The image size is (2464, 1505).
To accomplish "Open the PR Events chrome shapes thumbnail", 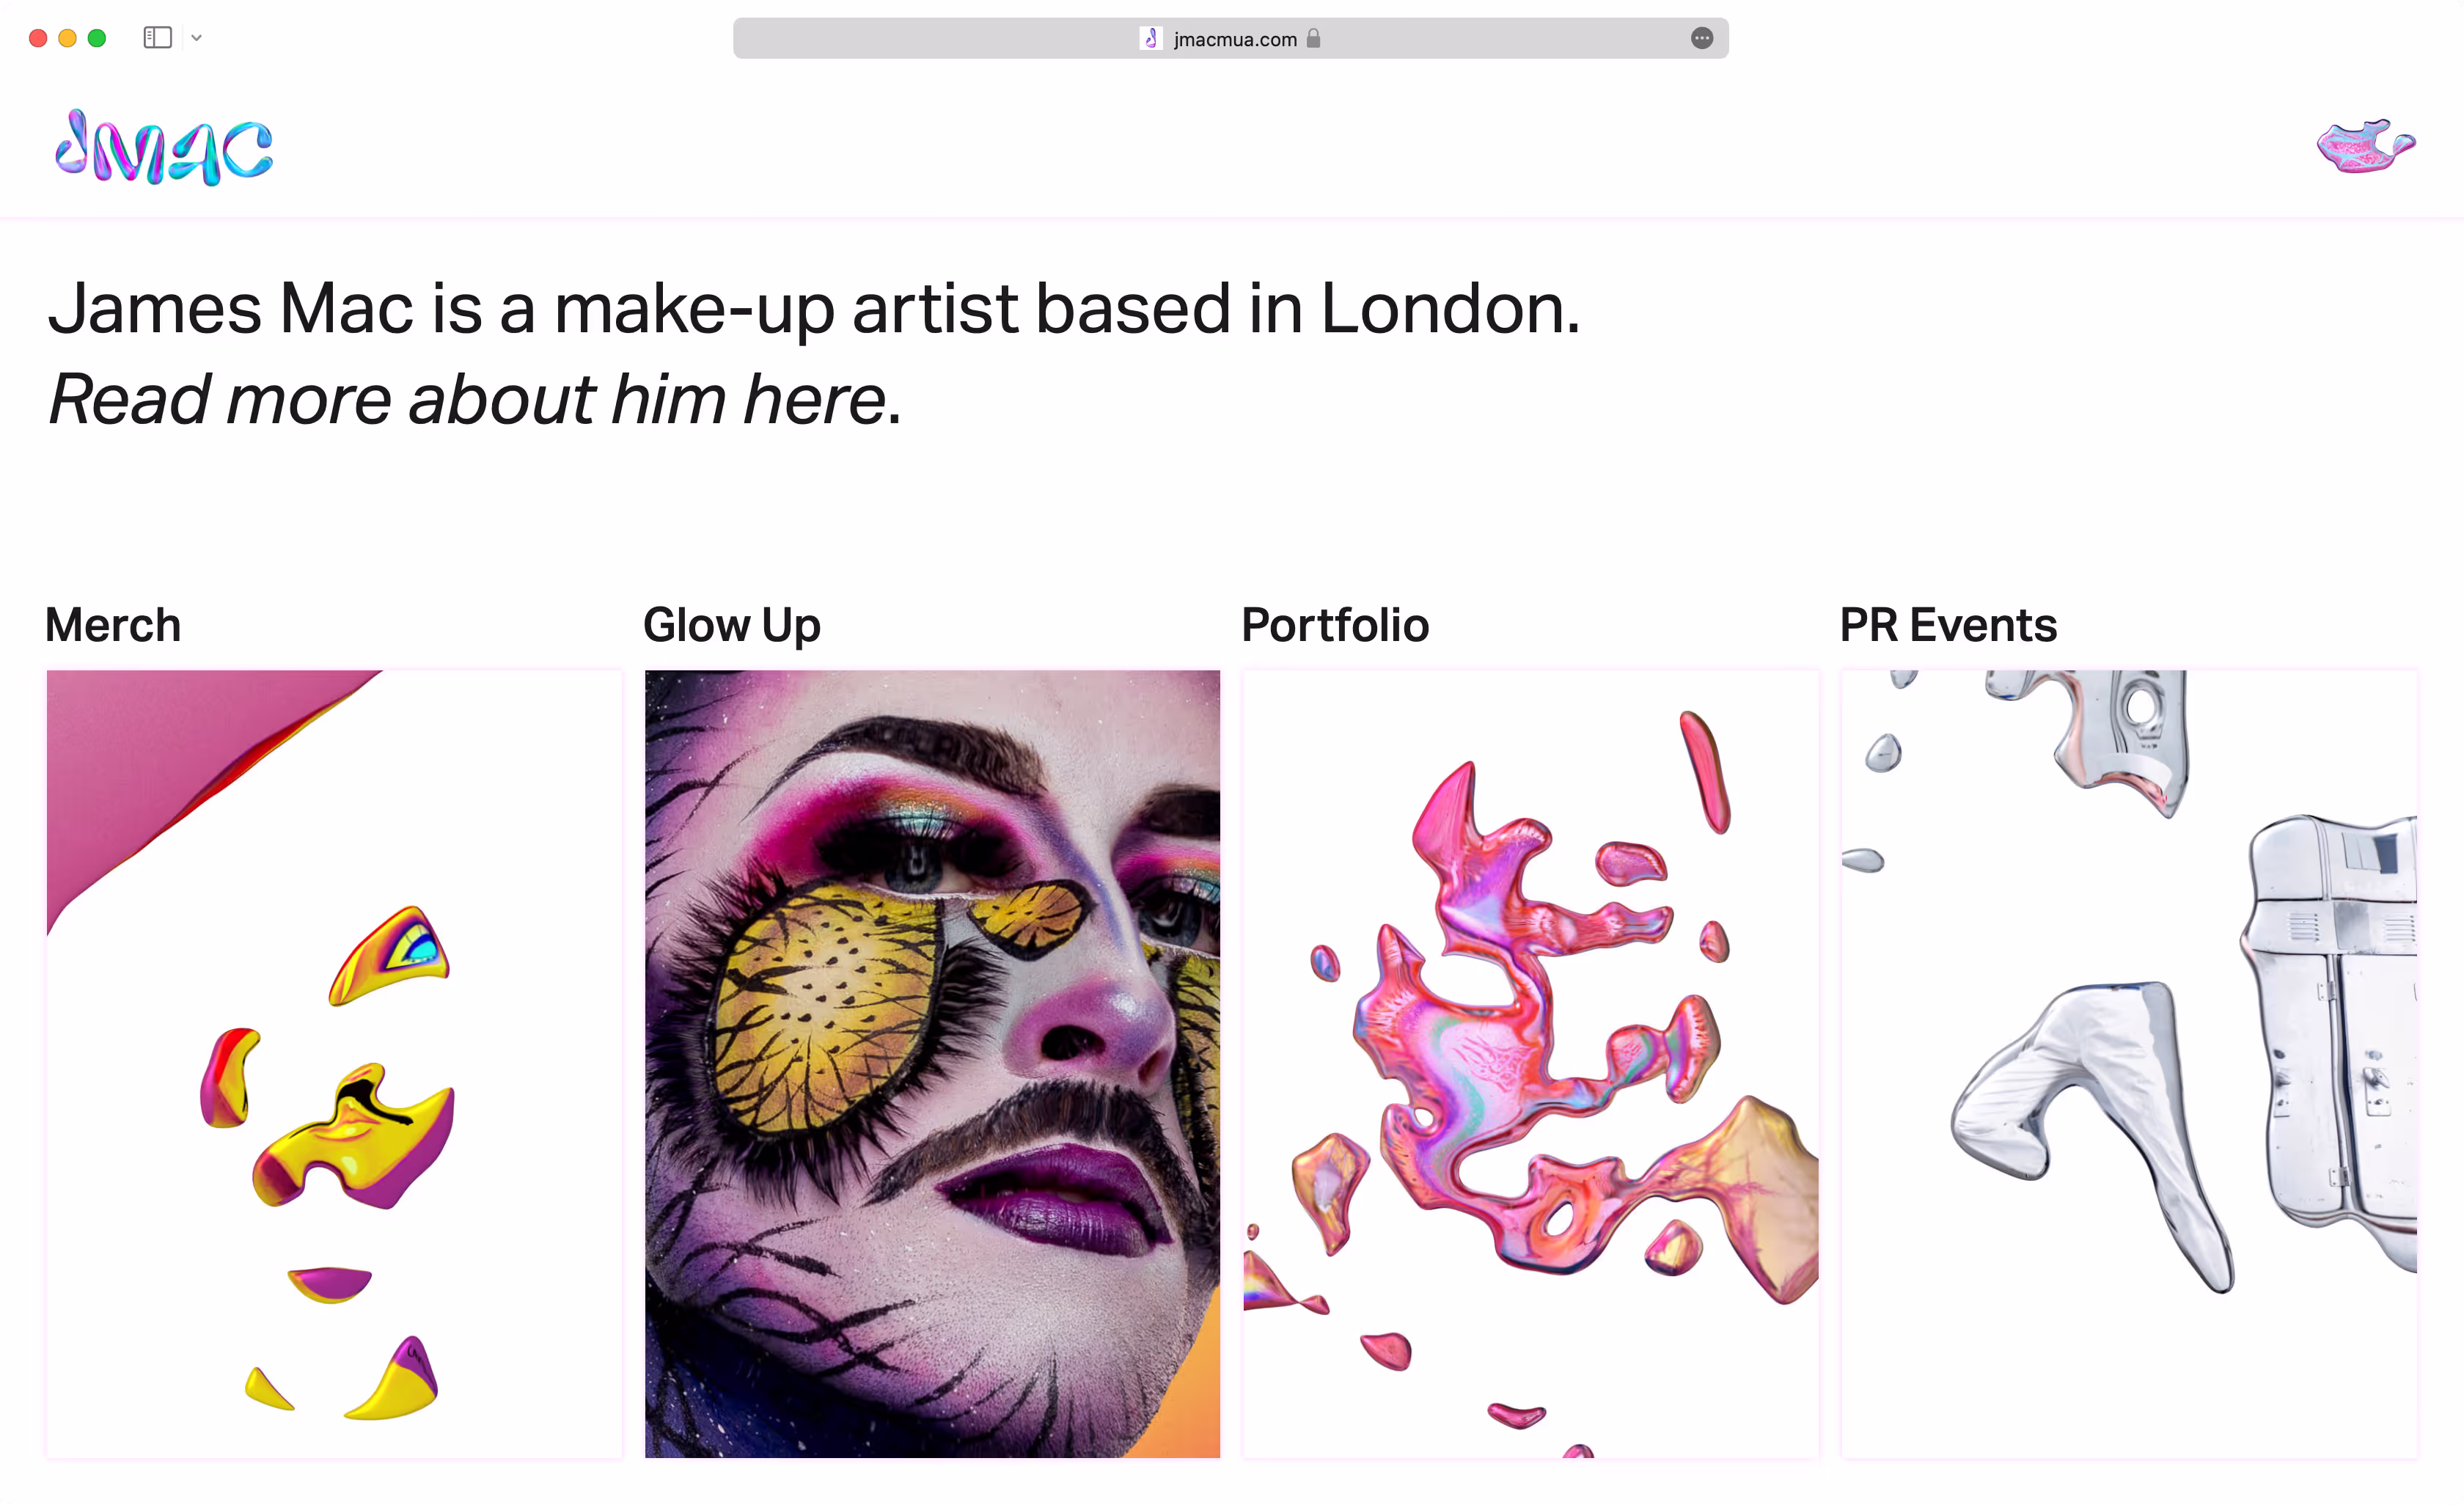I will 2129,1064.
